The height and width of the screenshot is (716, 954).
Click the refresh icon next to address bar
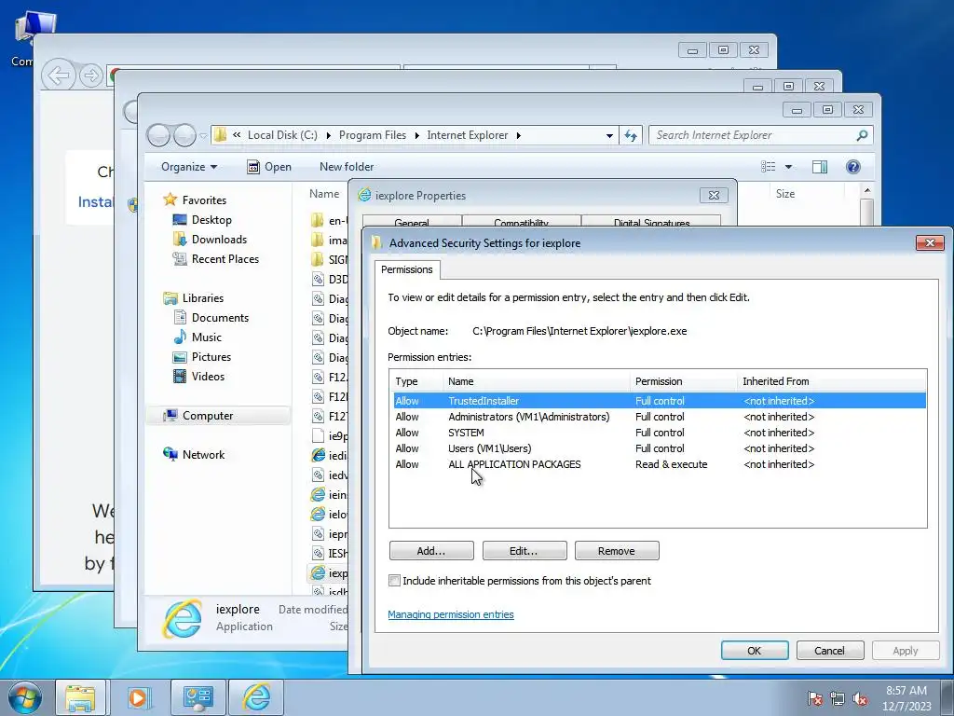point(631,135)
